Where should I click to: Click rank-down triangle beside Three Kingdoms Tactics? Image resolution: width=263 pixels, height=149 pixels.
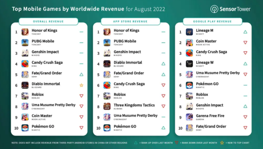(x=163, y=106)
